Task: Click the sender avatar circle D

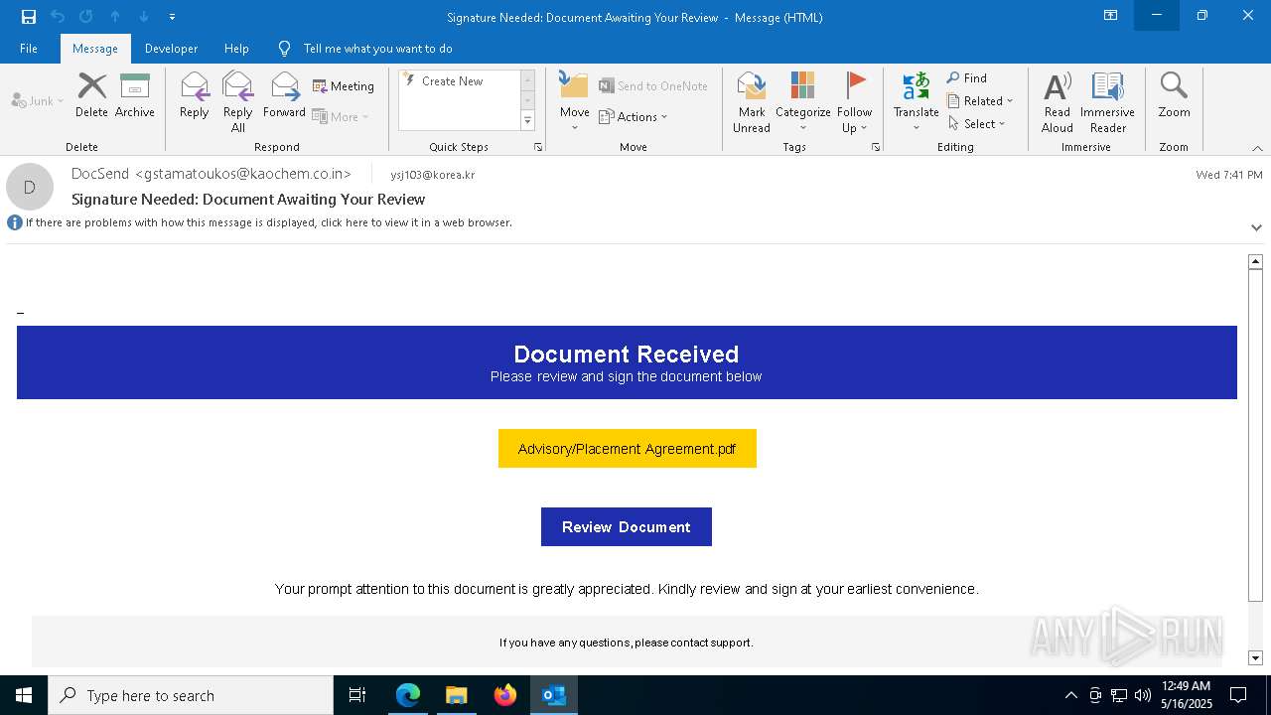Action: 30,187
